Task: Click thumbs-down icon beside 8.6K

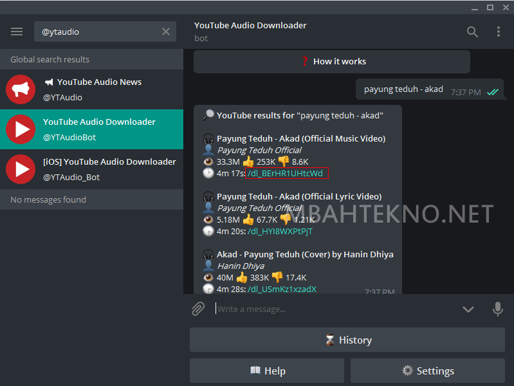Action: click(x=284, y=161)
